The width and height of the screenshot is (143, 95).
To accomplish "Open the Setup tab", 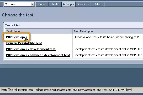I will pos(97,4).
